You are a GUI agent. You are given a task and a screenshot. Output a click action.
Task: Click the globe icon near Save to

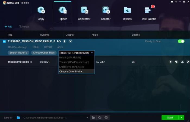tap(106, 117)
